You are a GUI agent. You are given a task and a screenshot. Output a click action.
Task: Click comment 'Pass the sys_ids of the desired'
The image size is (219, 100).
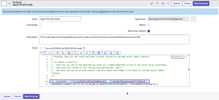pos(110,65)
